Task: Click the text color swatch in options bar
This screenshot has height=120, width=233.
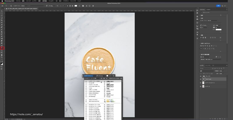Action: pos(76,6)
